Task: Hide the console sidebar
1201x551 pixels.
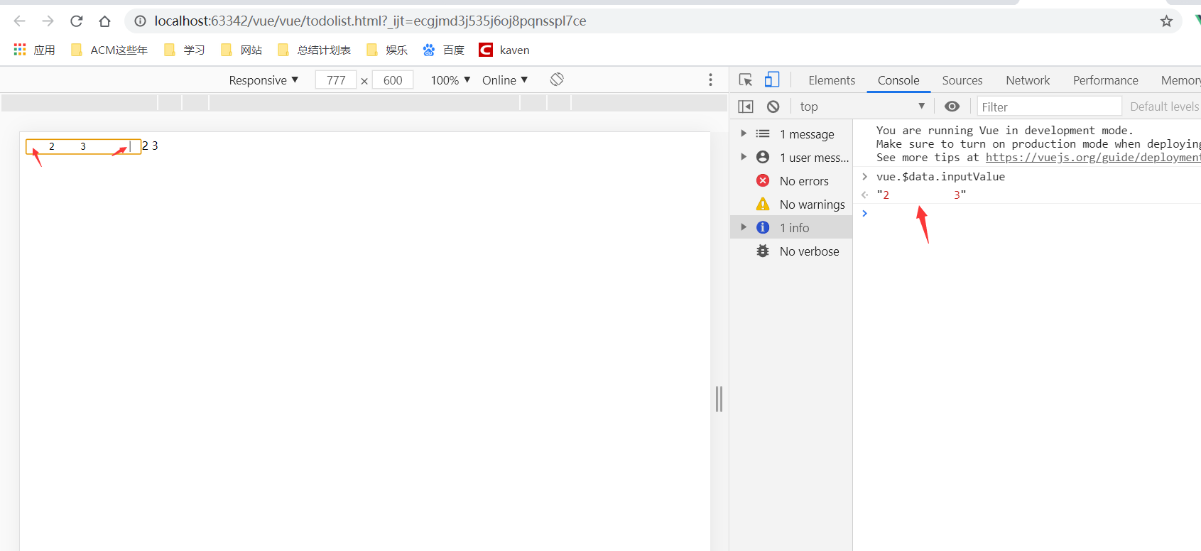Action: click(746, 107)
